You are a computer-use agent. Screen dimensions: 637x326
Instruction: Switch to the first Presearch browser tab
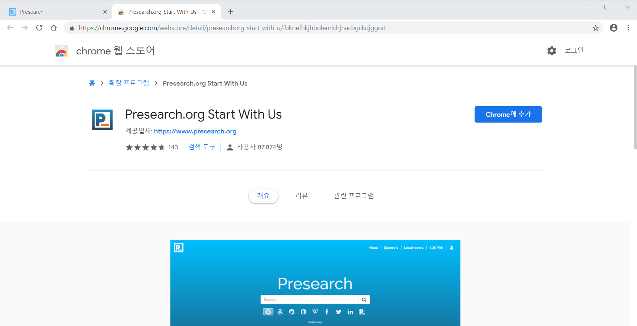[58, 12]
